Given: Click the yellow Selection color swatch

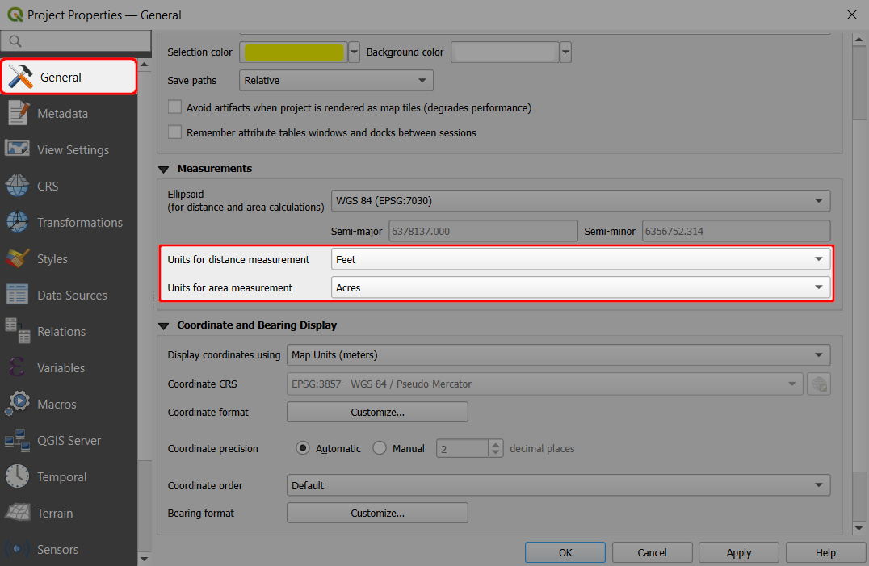Looking at the screenshot, I should point(294,52).
